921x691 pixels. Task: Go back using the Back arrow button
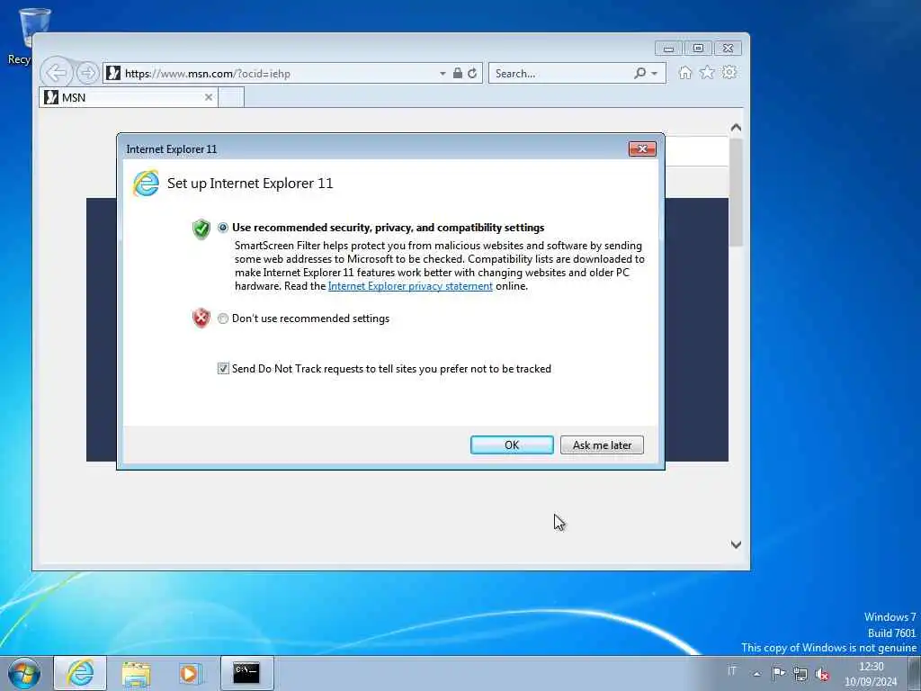pos(57,73)
